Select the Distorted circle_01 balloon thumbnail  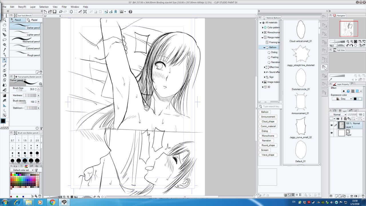pos(301,78)
